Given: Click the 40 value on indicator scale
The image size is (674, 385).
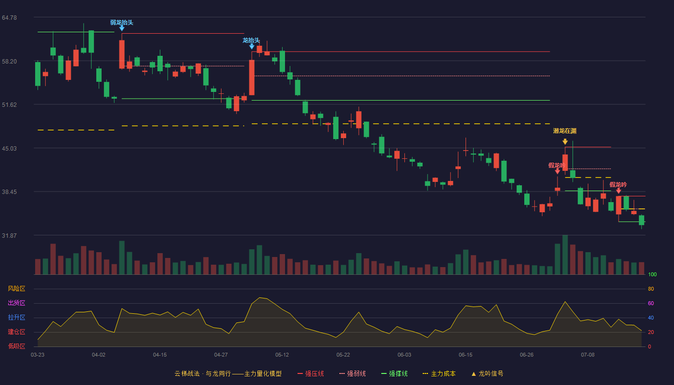Looking at the screenshot, I should [651, 318].
